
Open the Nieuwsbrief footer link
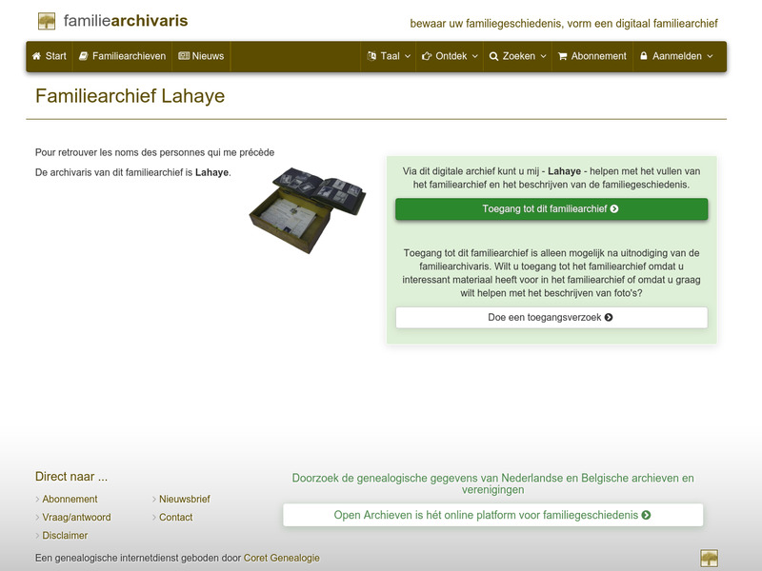(x=185, y=499)
